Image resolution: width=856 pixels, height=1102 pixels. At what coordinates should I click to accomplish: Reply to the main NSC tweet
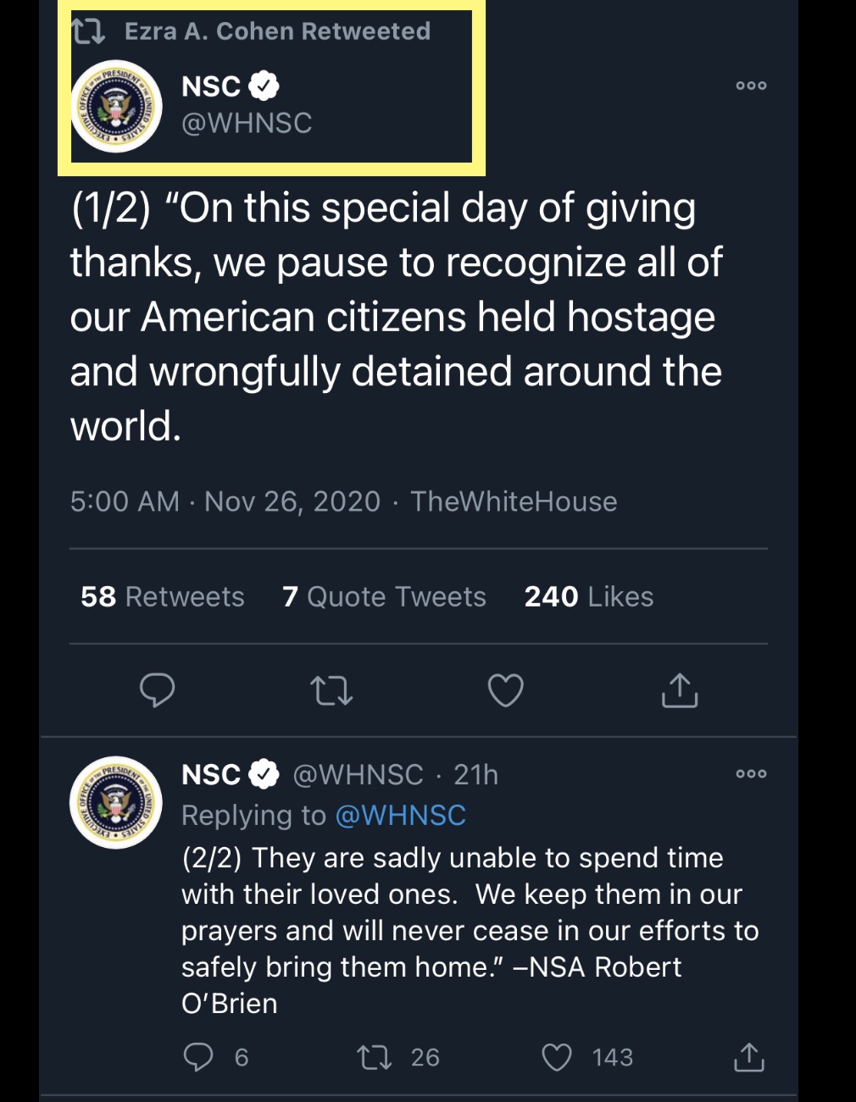coord(158,690)
